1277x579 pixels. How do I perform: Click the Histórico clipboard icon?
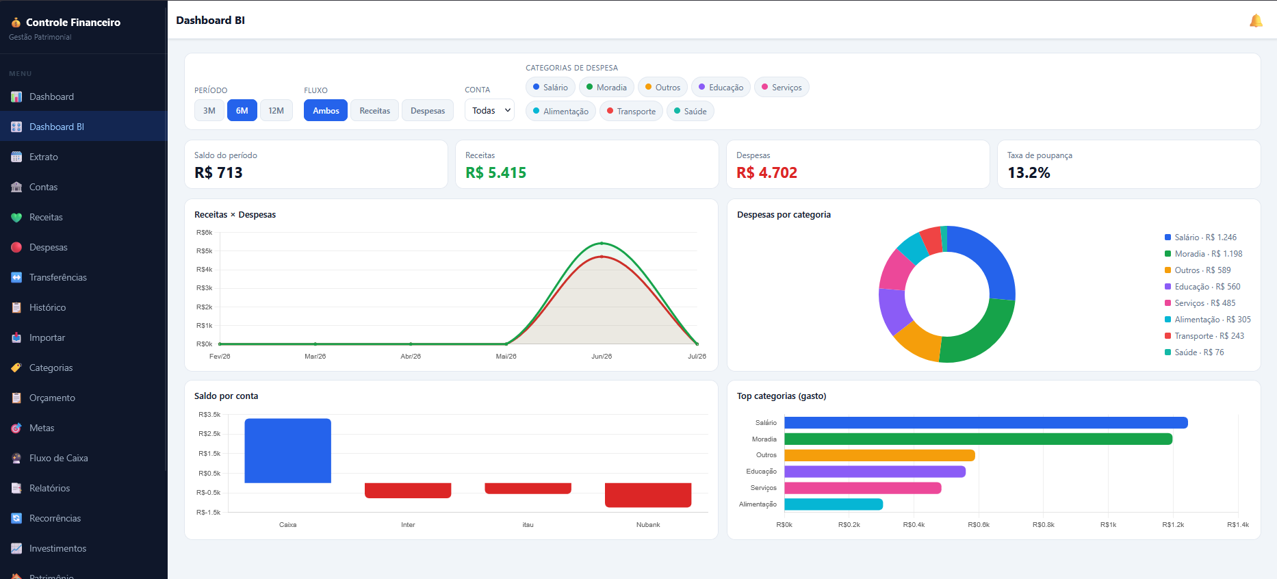click(x=16, y=307)
